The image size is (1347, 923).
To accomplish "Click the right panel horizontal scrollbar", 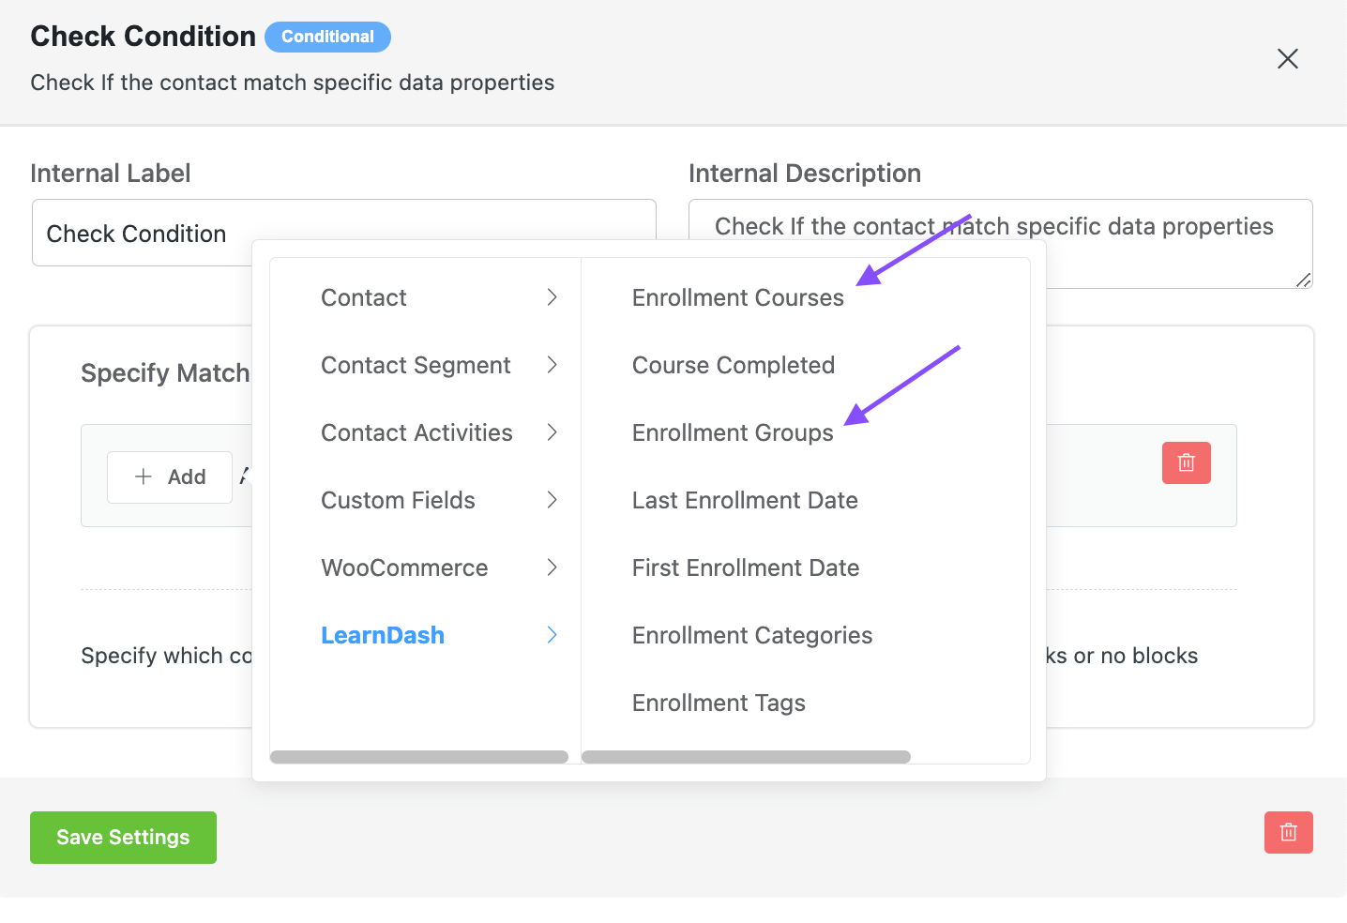I will 746,757.
